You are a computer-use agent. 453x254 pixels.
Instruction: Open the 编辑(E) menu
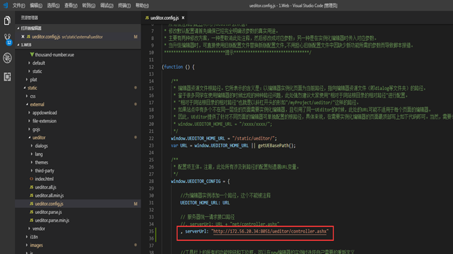pos(36,6)
